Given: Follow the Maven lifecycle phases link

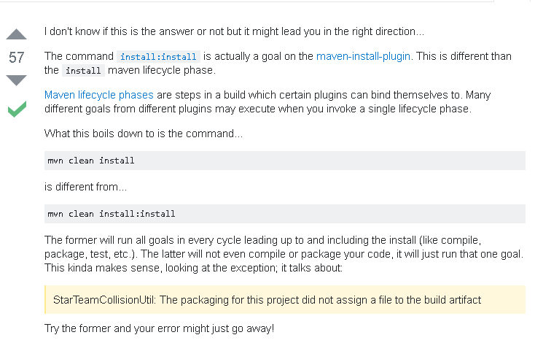Looking at the screenshot, I should click(99, 95).
